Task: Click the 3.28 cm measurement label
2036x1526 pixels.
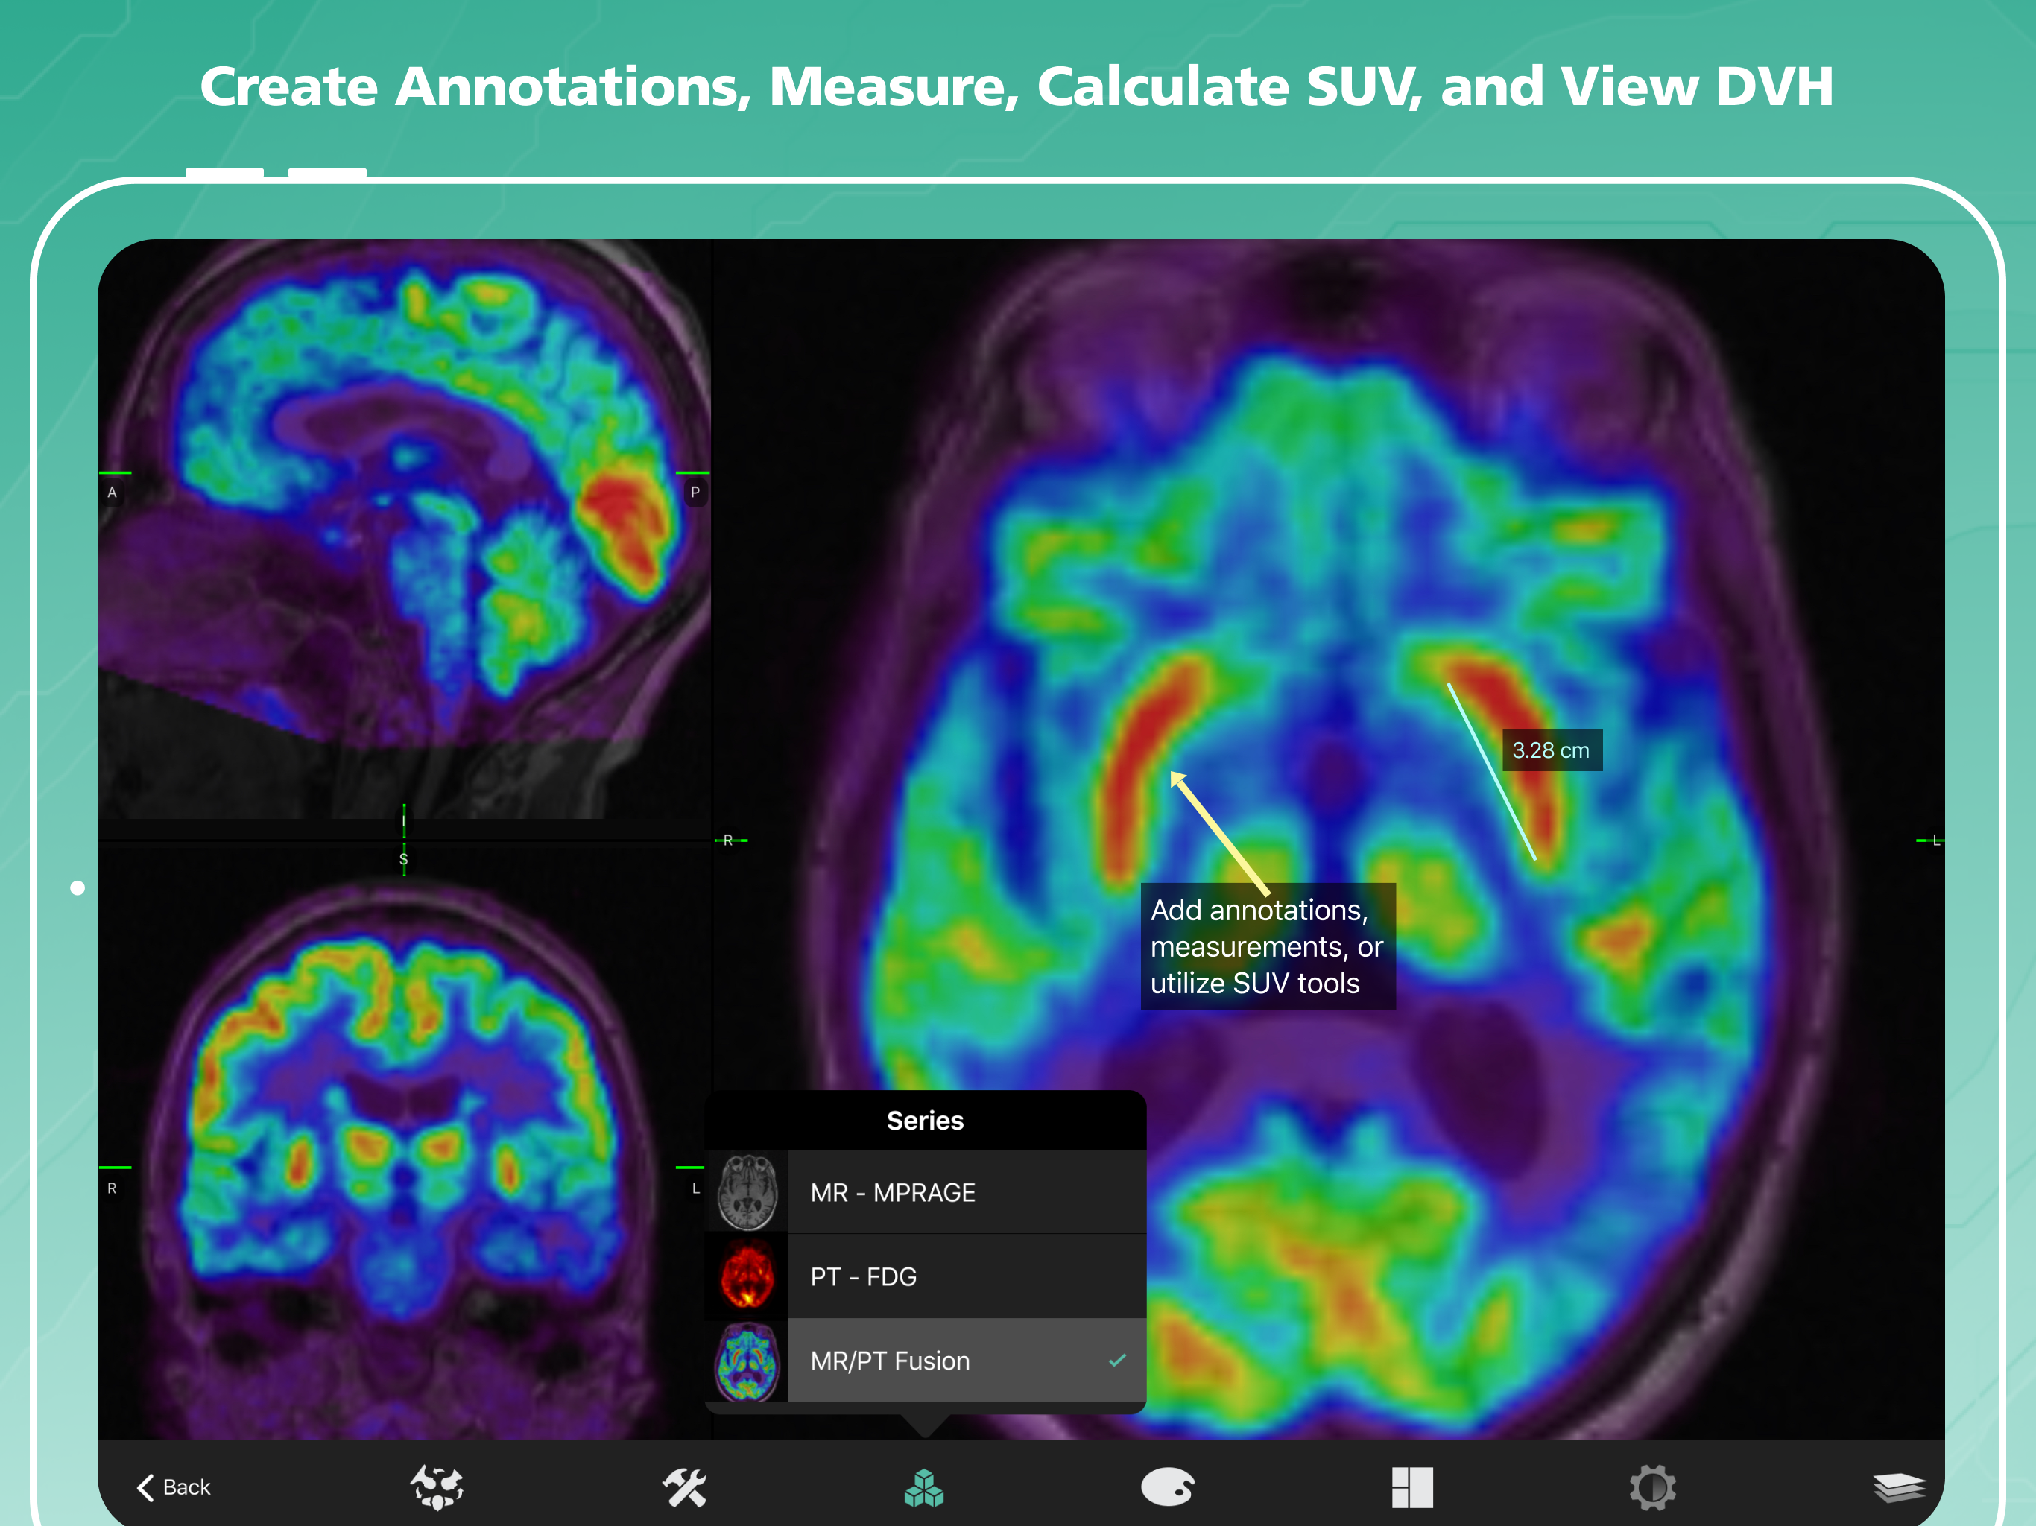Action: pos(1551,750)
